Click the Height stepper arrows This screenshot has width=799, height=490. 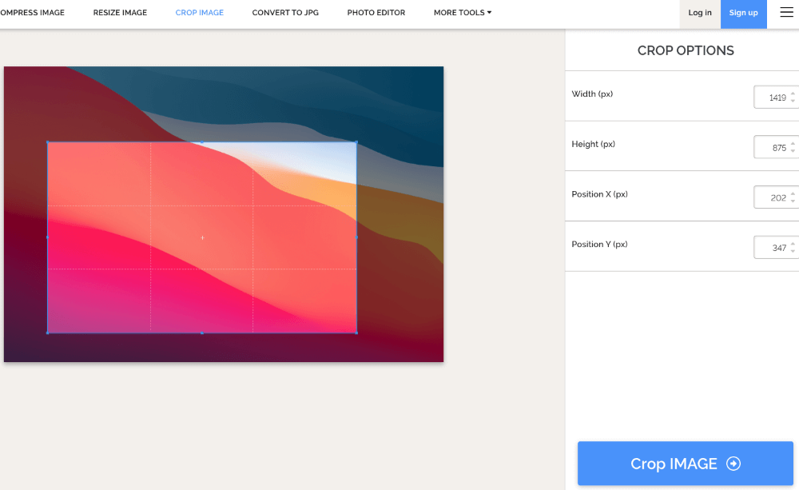(793, 147)
